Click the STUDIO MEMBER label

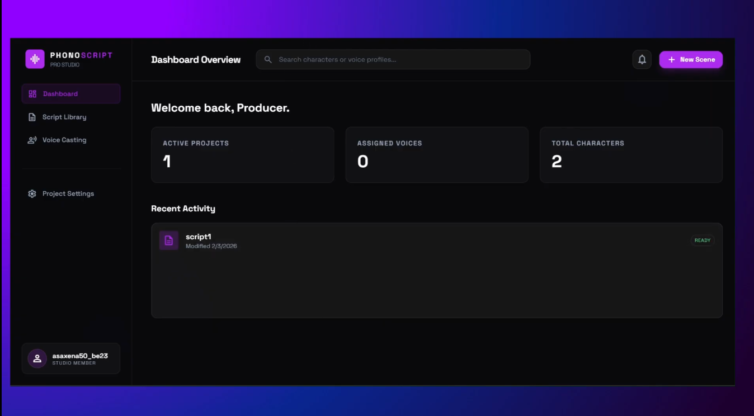[74, 363]
